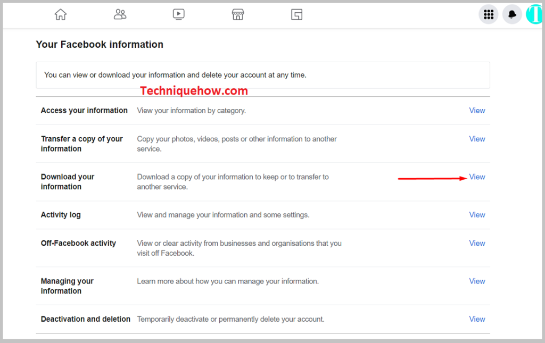Click 'View and manage your information' description

(223, 215)
